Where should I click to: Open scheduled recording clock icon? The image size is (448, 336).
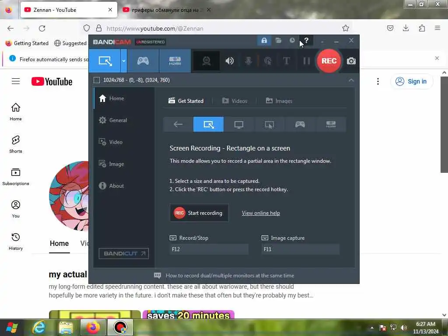(x=292, y=41)
